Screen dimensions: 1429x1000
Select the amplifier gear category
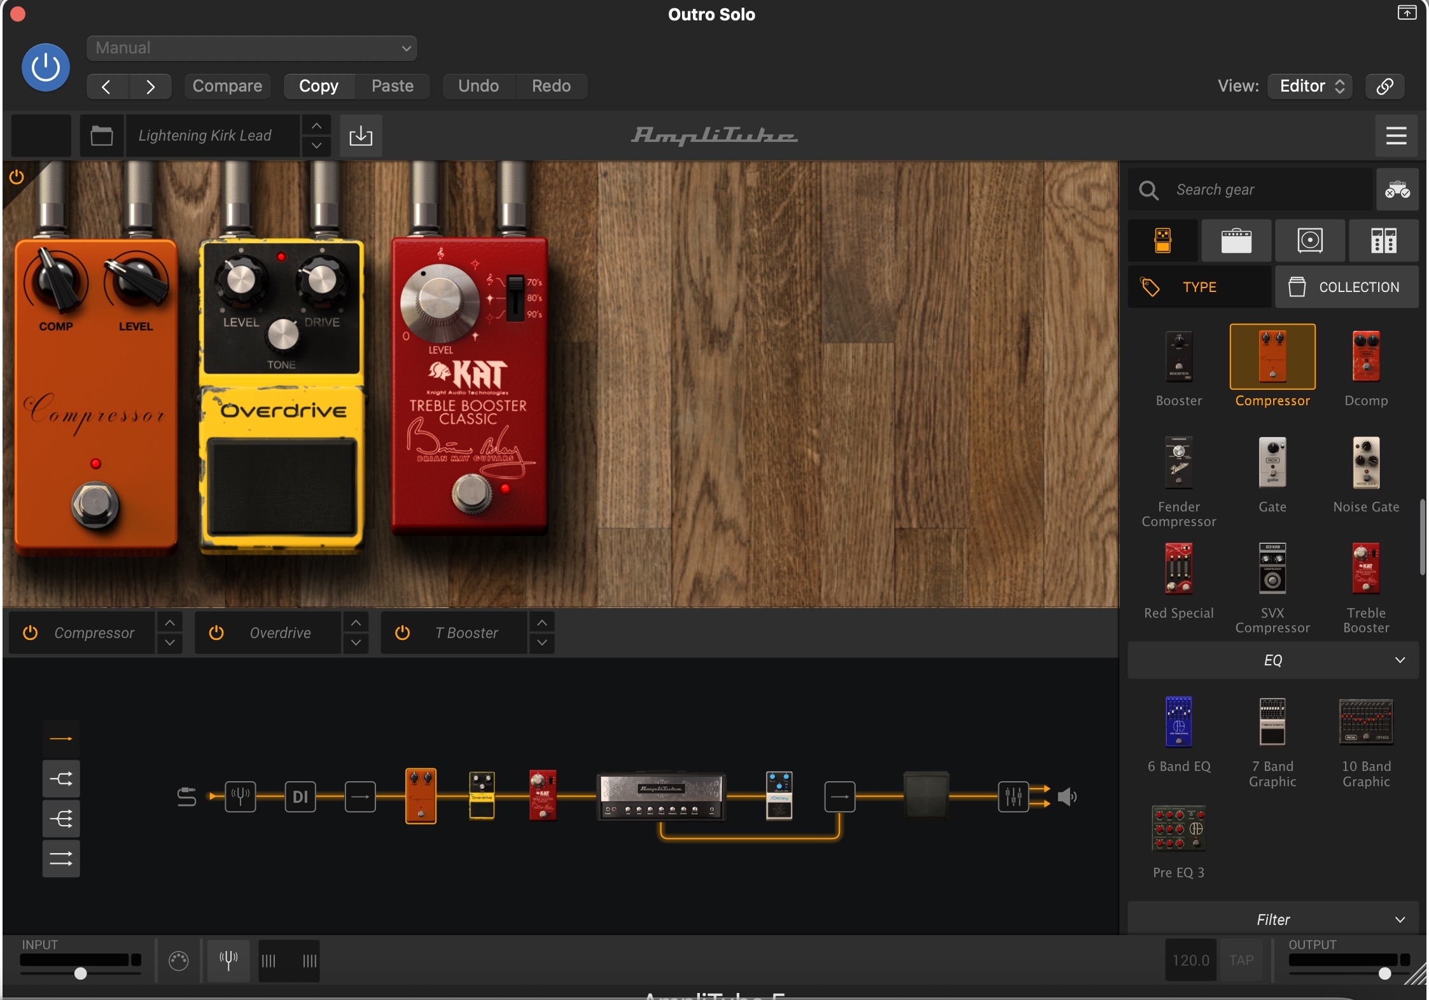pos(1236,240)
